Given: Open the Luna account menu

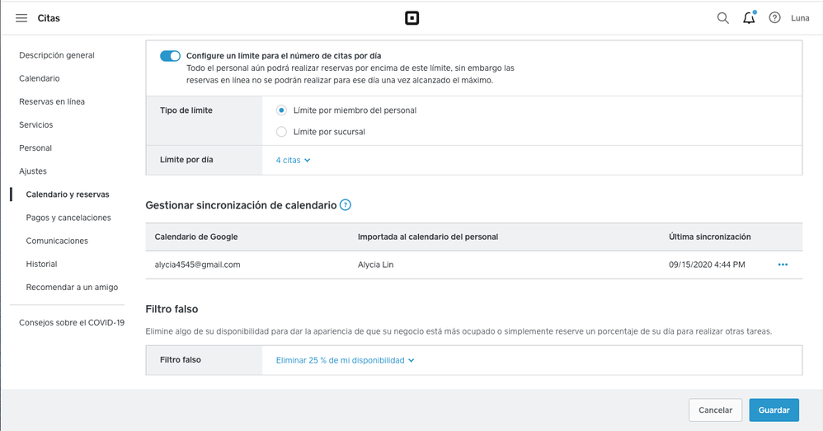Looking at the screenshot, I should click(800, 18).
